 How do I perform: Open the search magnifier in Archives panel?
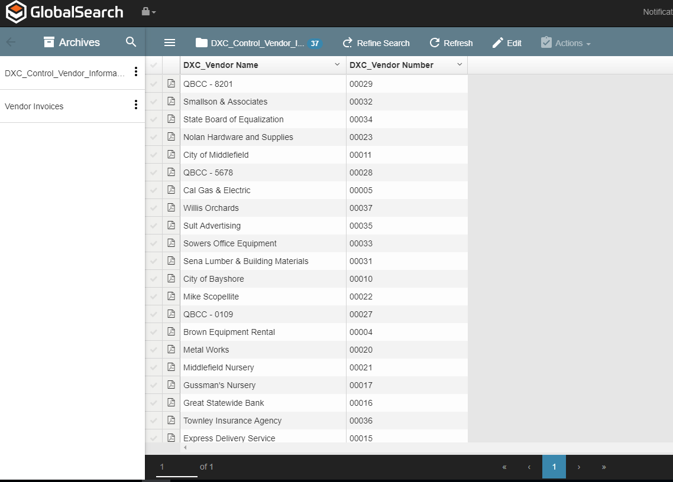(131, 42)
